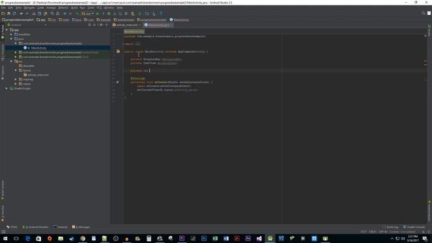This screenshot has width=432, height=243.
Task: Open the Android Monitor tool window
Action: (x=35, y=227)
